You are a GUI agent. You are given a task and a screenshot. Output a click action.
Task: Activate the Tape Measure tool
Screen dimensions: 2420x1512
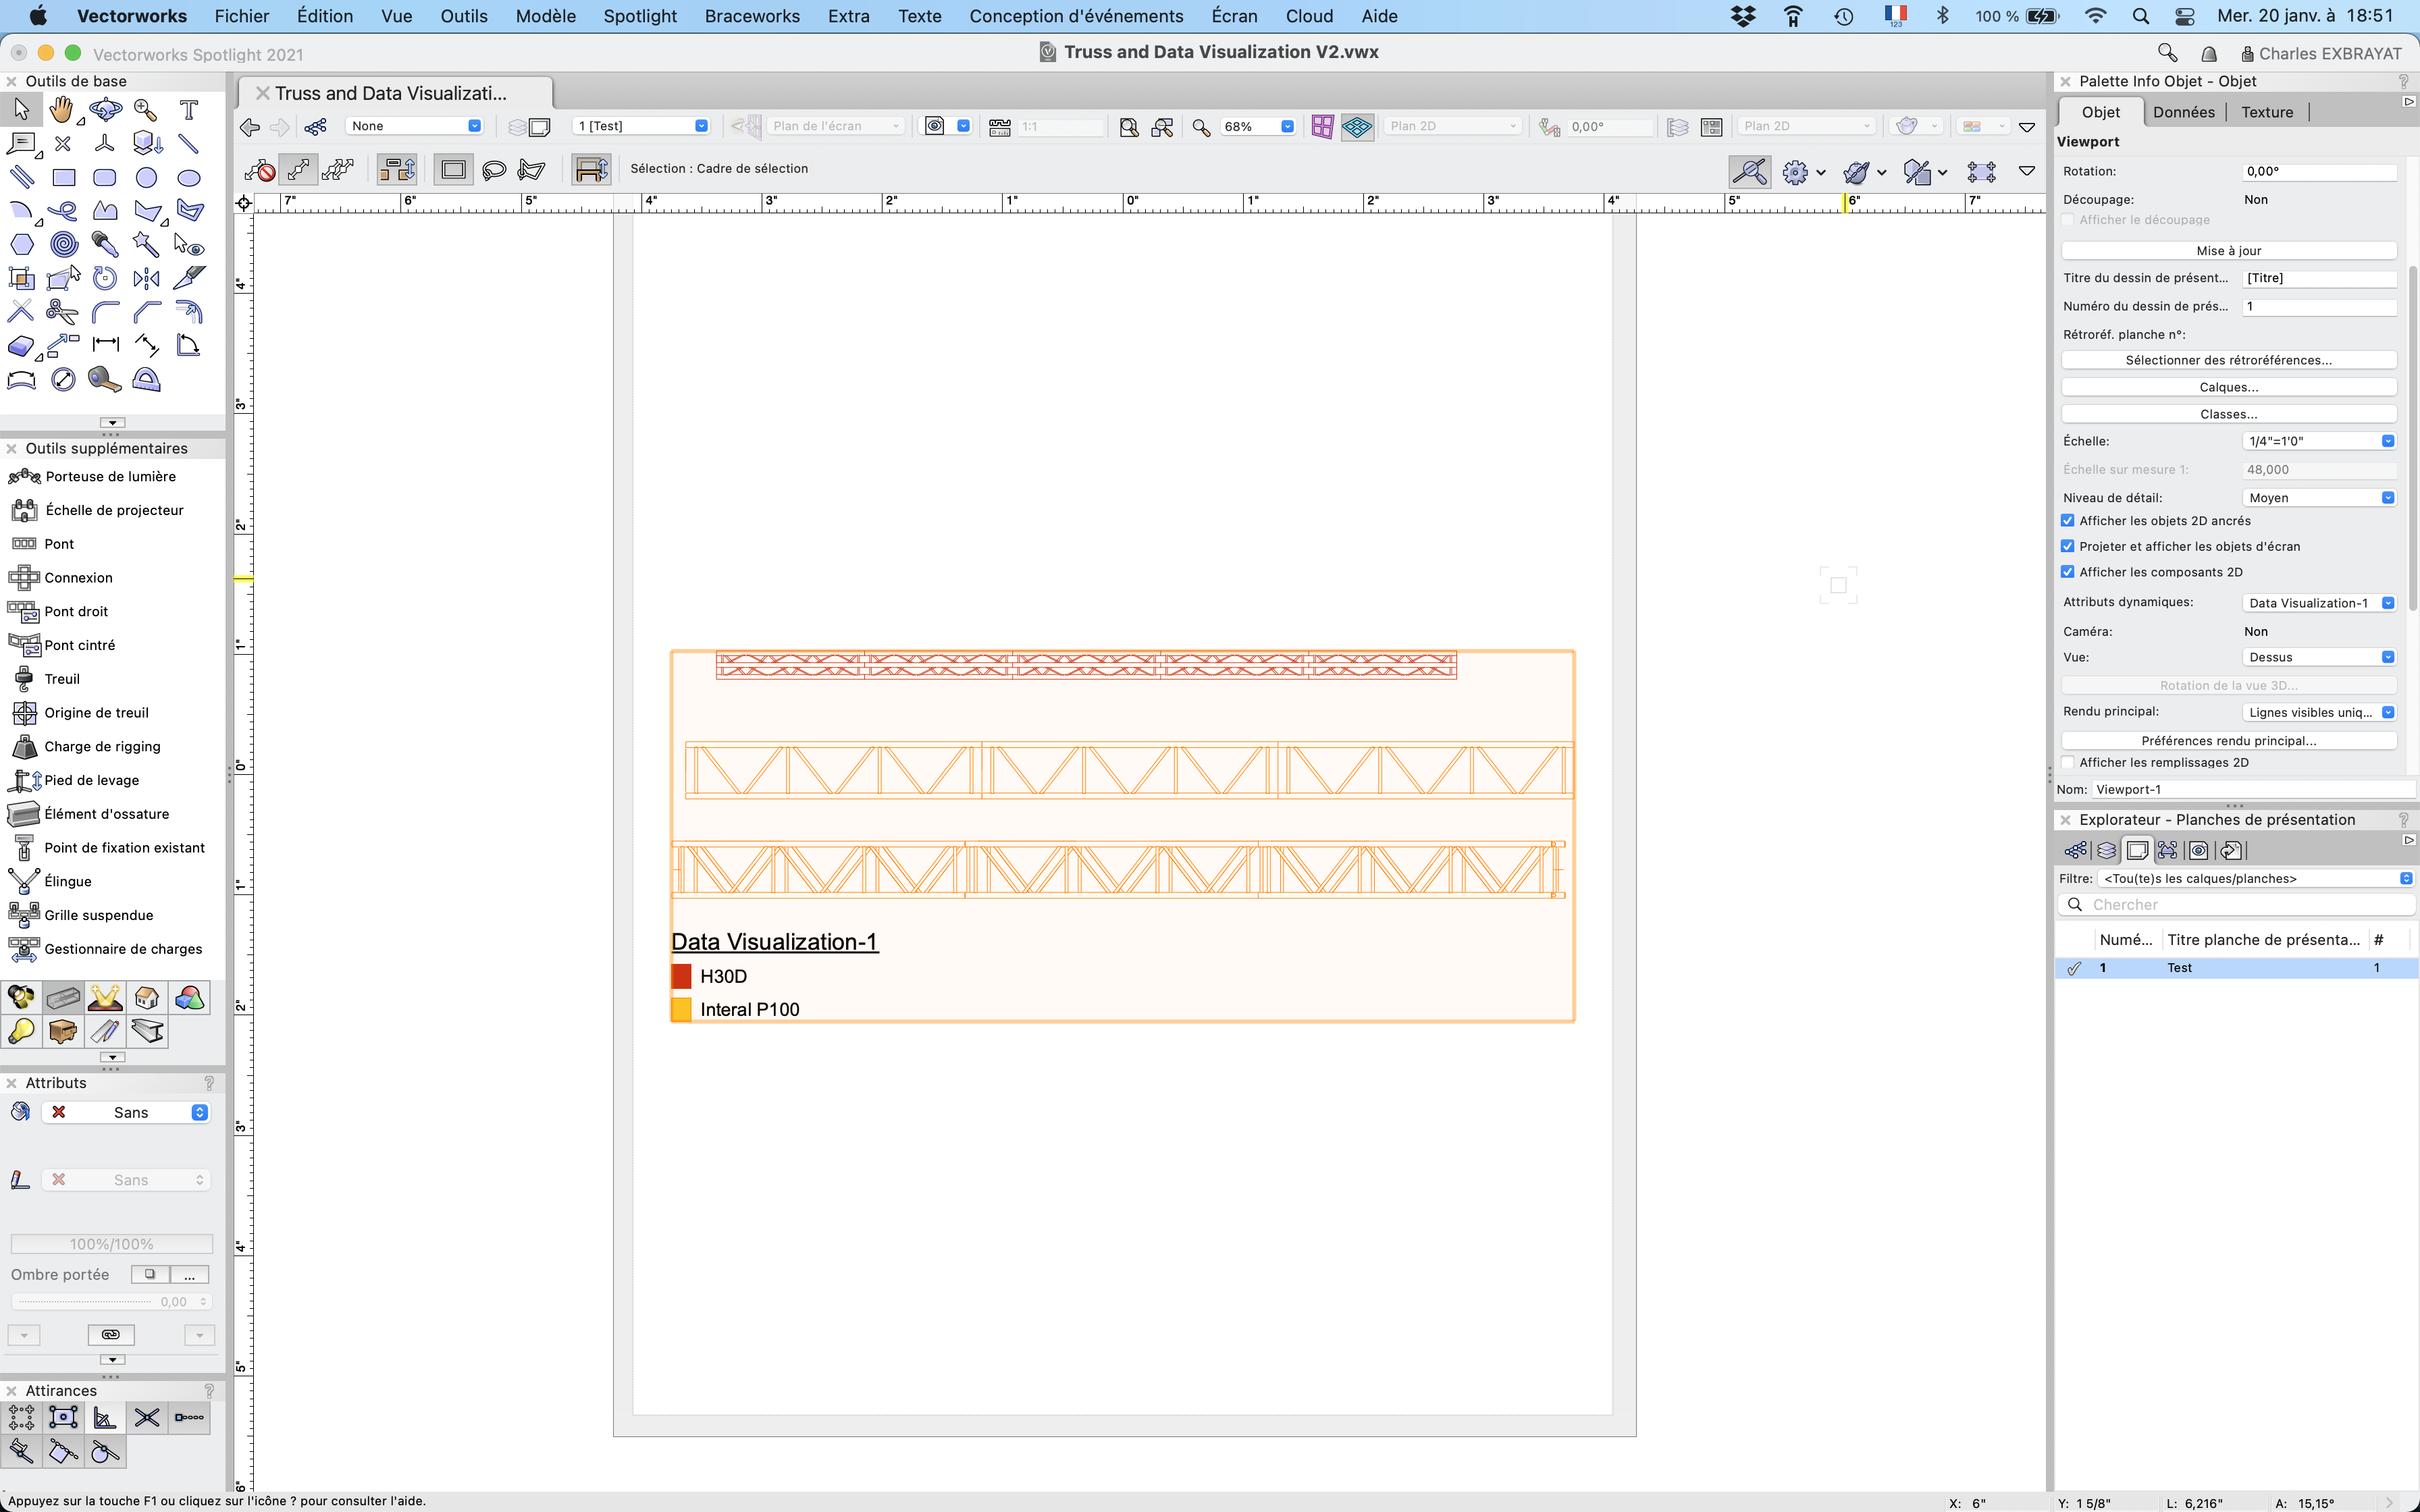point(104,379)
